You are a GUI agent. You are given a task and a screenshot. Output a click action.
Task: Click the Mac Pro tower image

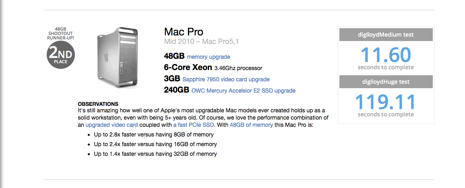pos(118,58)
